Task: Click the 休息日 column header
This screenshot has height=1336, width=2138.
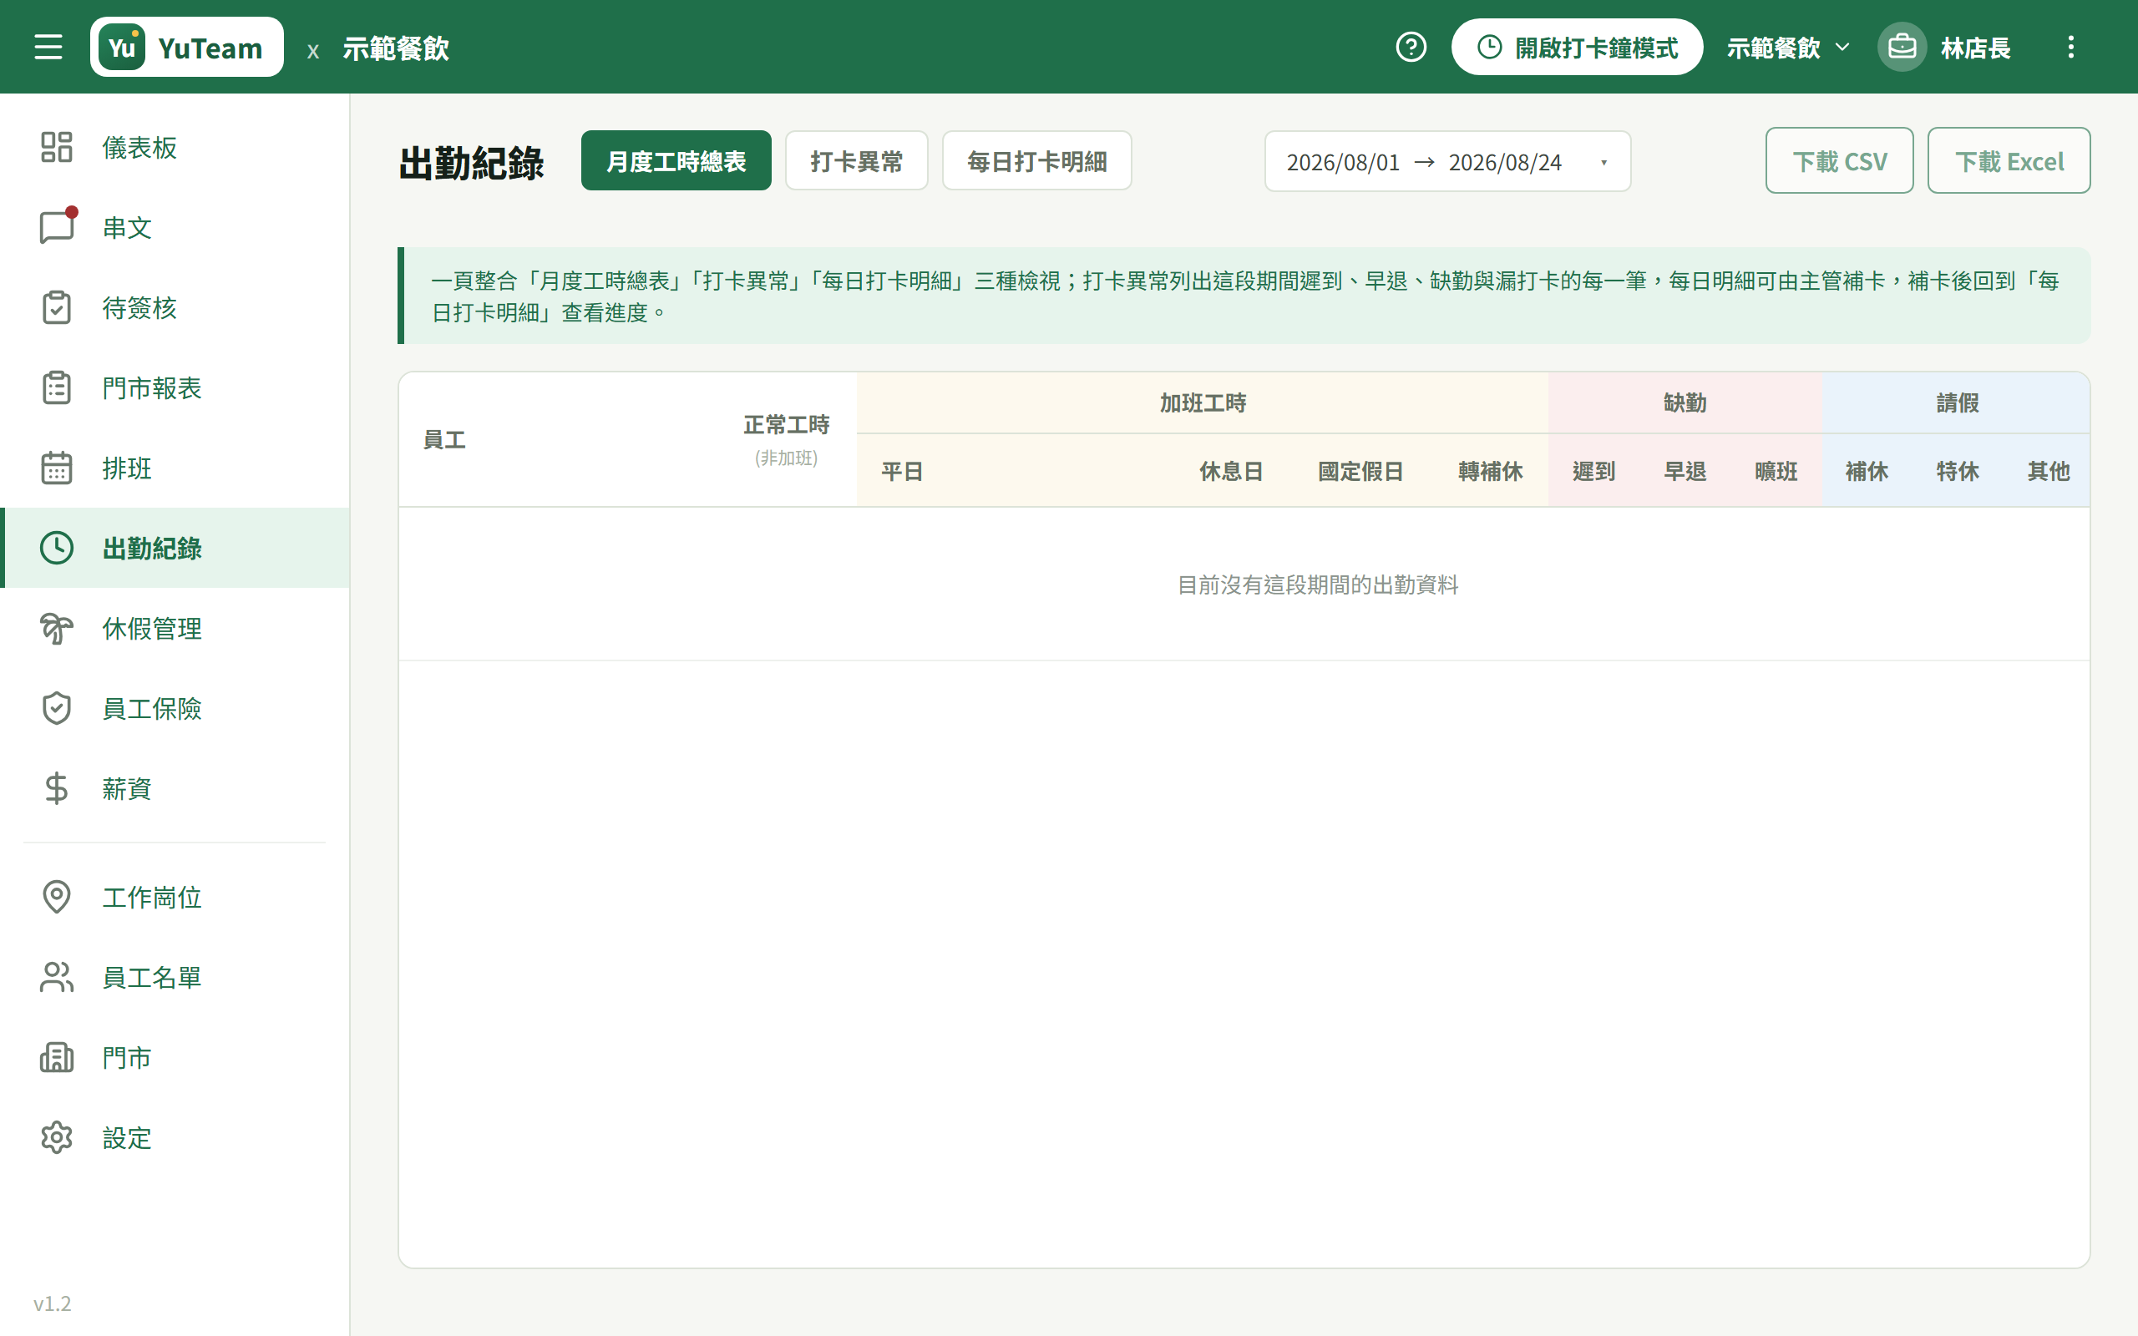Action: coord(1231,472)
